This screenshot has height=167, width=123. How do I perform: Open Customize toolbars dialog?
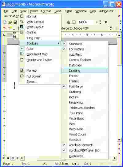click(x=85, y=156)
